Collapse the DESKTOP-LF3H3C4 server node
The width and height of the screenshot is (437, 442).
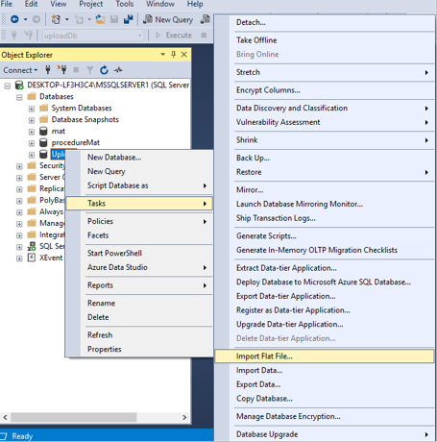point(8,86)
